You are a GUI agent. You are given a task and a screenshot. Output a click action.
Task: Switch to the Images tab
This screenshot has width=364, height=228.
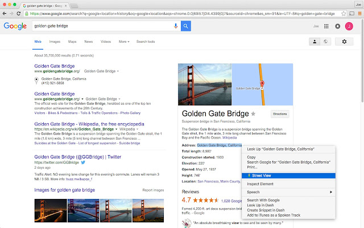click(55, 42)
